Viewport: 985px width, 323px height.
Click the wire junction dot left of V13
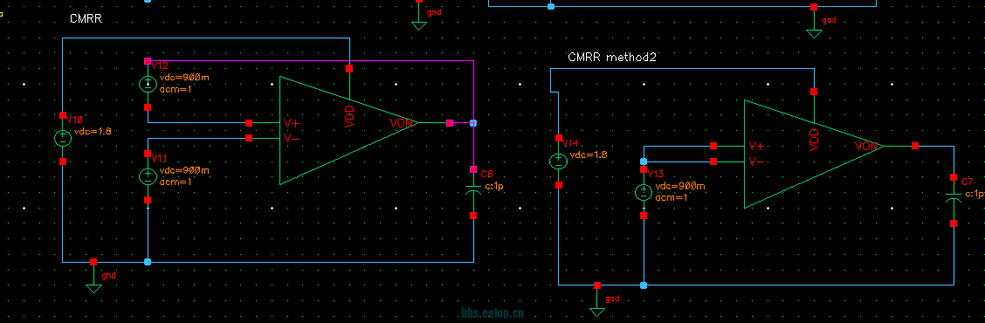[644, 161]
